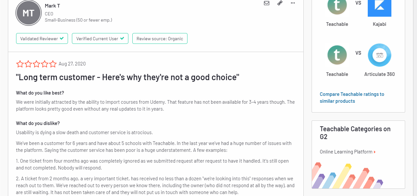The image size is (417, 196).
Task: Click the Verified Current User badge
Action: [100, 39]
